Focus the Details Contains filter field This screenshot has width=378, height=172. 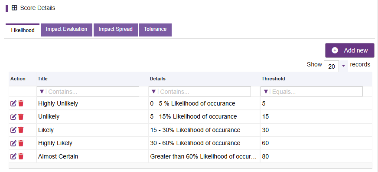[x=200, y=92]
